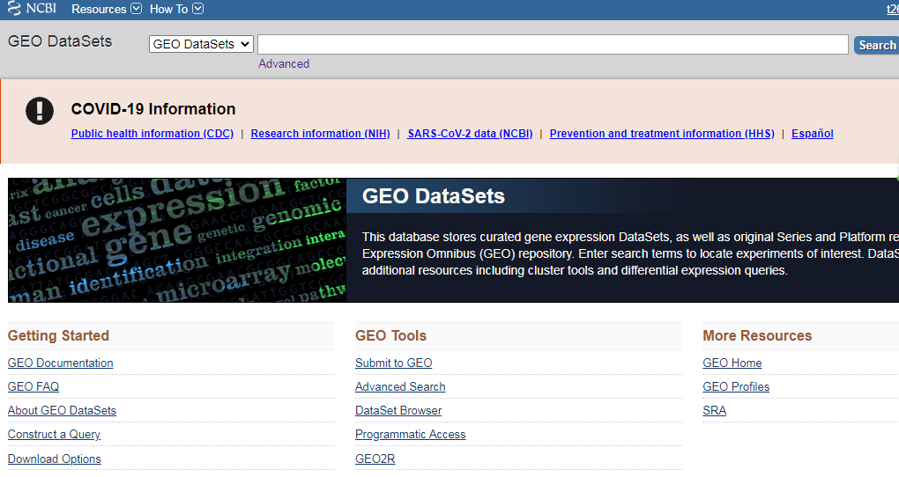Go to GEO FAQ page
Image resolution: width=899 pixels, height=477 pixels.
coord(33,386)
